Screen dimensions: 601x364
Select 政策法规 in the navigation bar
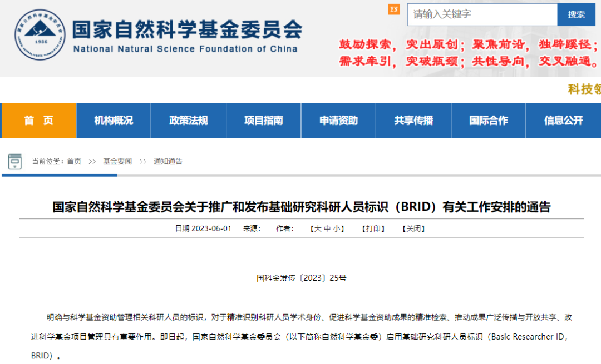click(x=189, y=121)
